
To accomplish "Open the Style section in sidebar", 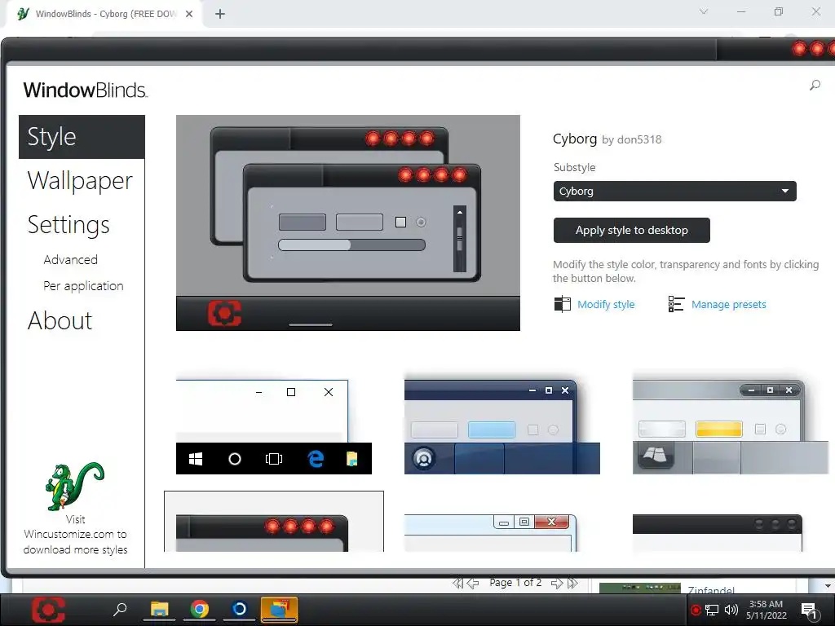I will [x=82, y=137].
